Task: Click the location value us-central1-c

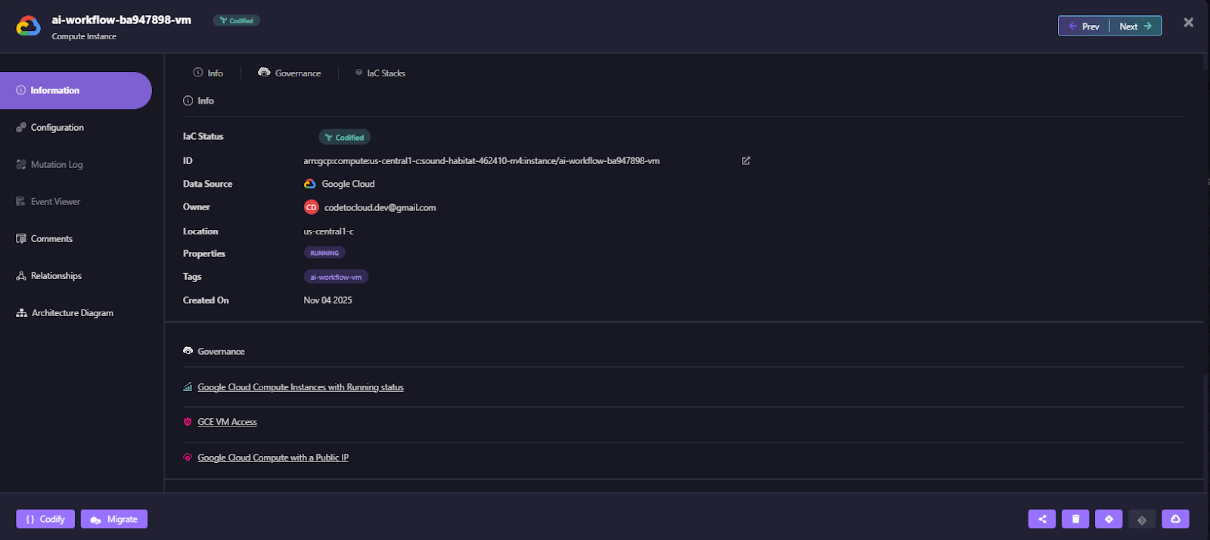Action: point(328,231)
